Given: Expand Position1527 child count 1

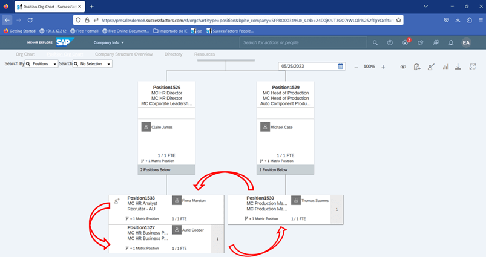Looking at the screenshot, I should point(217,239).
